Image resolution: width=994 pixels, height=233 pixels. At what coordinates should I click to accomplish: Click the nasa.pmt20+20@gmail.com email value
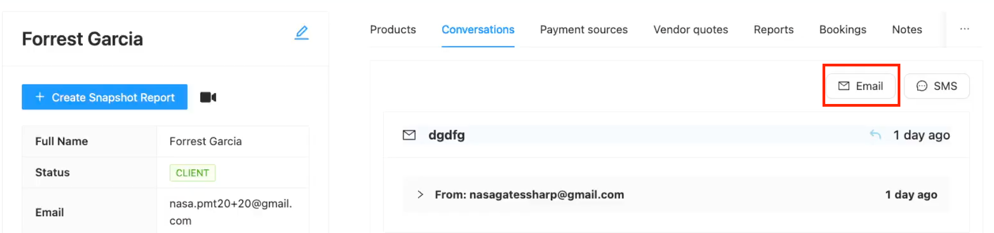tap(230, 212)
